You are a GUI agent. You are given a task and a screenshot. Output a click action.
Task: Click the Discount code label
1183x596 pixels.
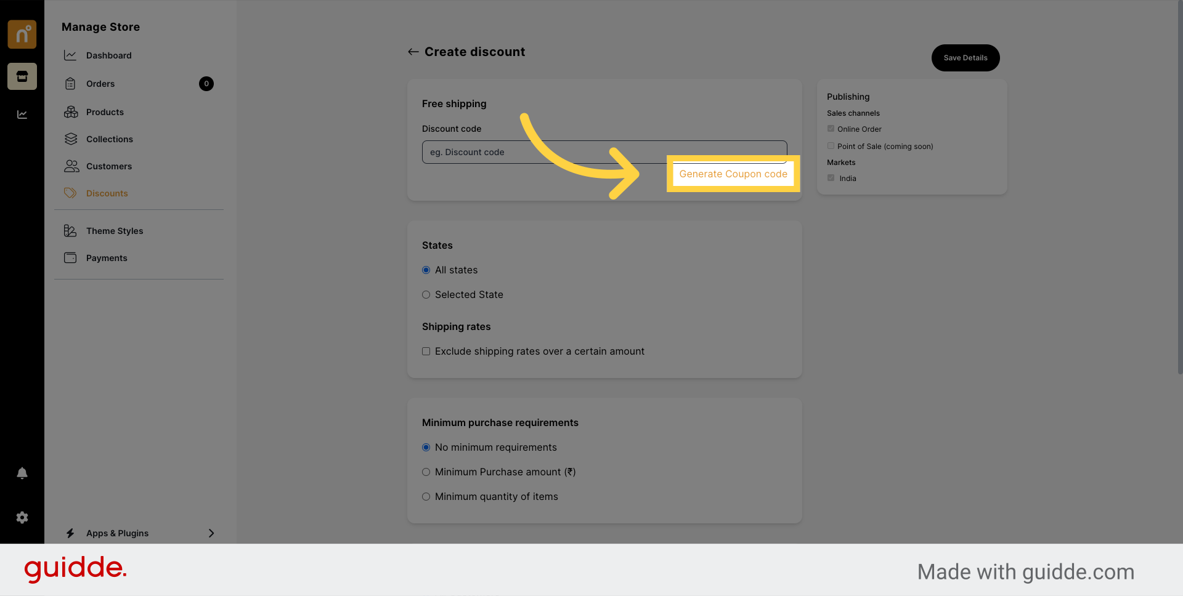click(452, 129)
